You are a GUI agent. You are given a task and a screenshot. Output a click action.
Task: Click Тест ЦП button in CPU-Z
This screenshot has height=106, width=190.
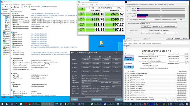coord(146,26)
